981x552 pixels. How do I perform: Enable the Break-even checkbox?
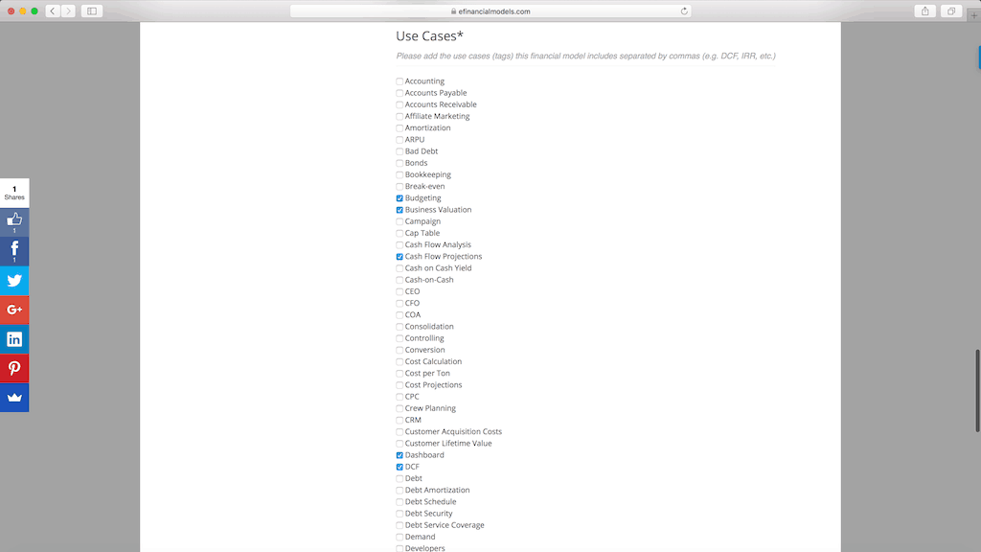tap(399, 187)
